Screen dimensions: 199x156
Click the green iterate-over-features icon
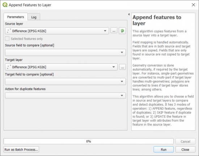coord(122,31)
